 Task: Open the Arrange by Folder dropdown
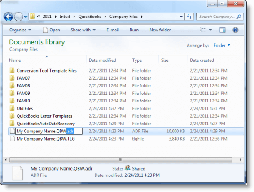(222, 45)
